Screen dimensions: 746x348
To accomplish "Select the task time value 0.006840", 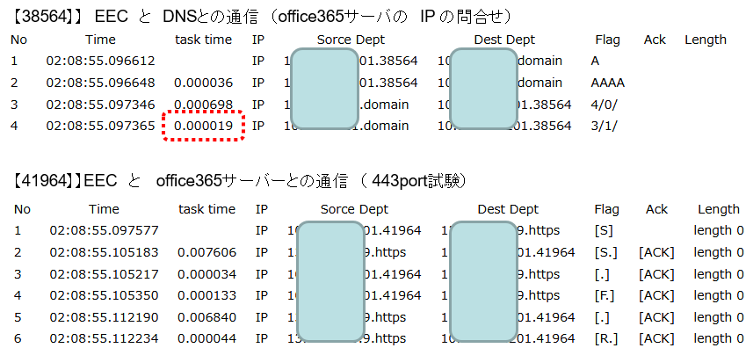I will (x=207, y=317).
